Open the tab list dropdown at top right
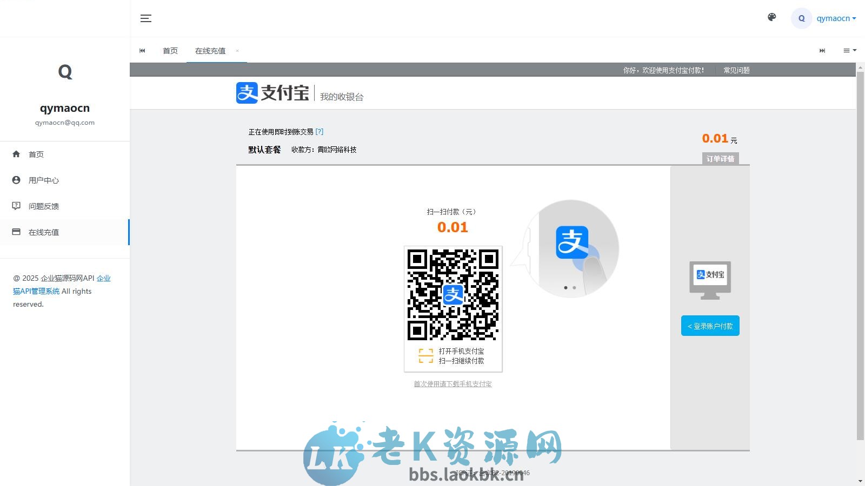The width and height of the screenshot is (865, 486). [x=849, y=50]
